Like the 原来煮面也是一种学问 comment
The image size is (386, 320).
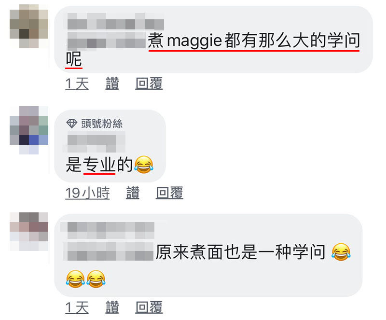click(112, 307)
